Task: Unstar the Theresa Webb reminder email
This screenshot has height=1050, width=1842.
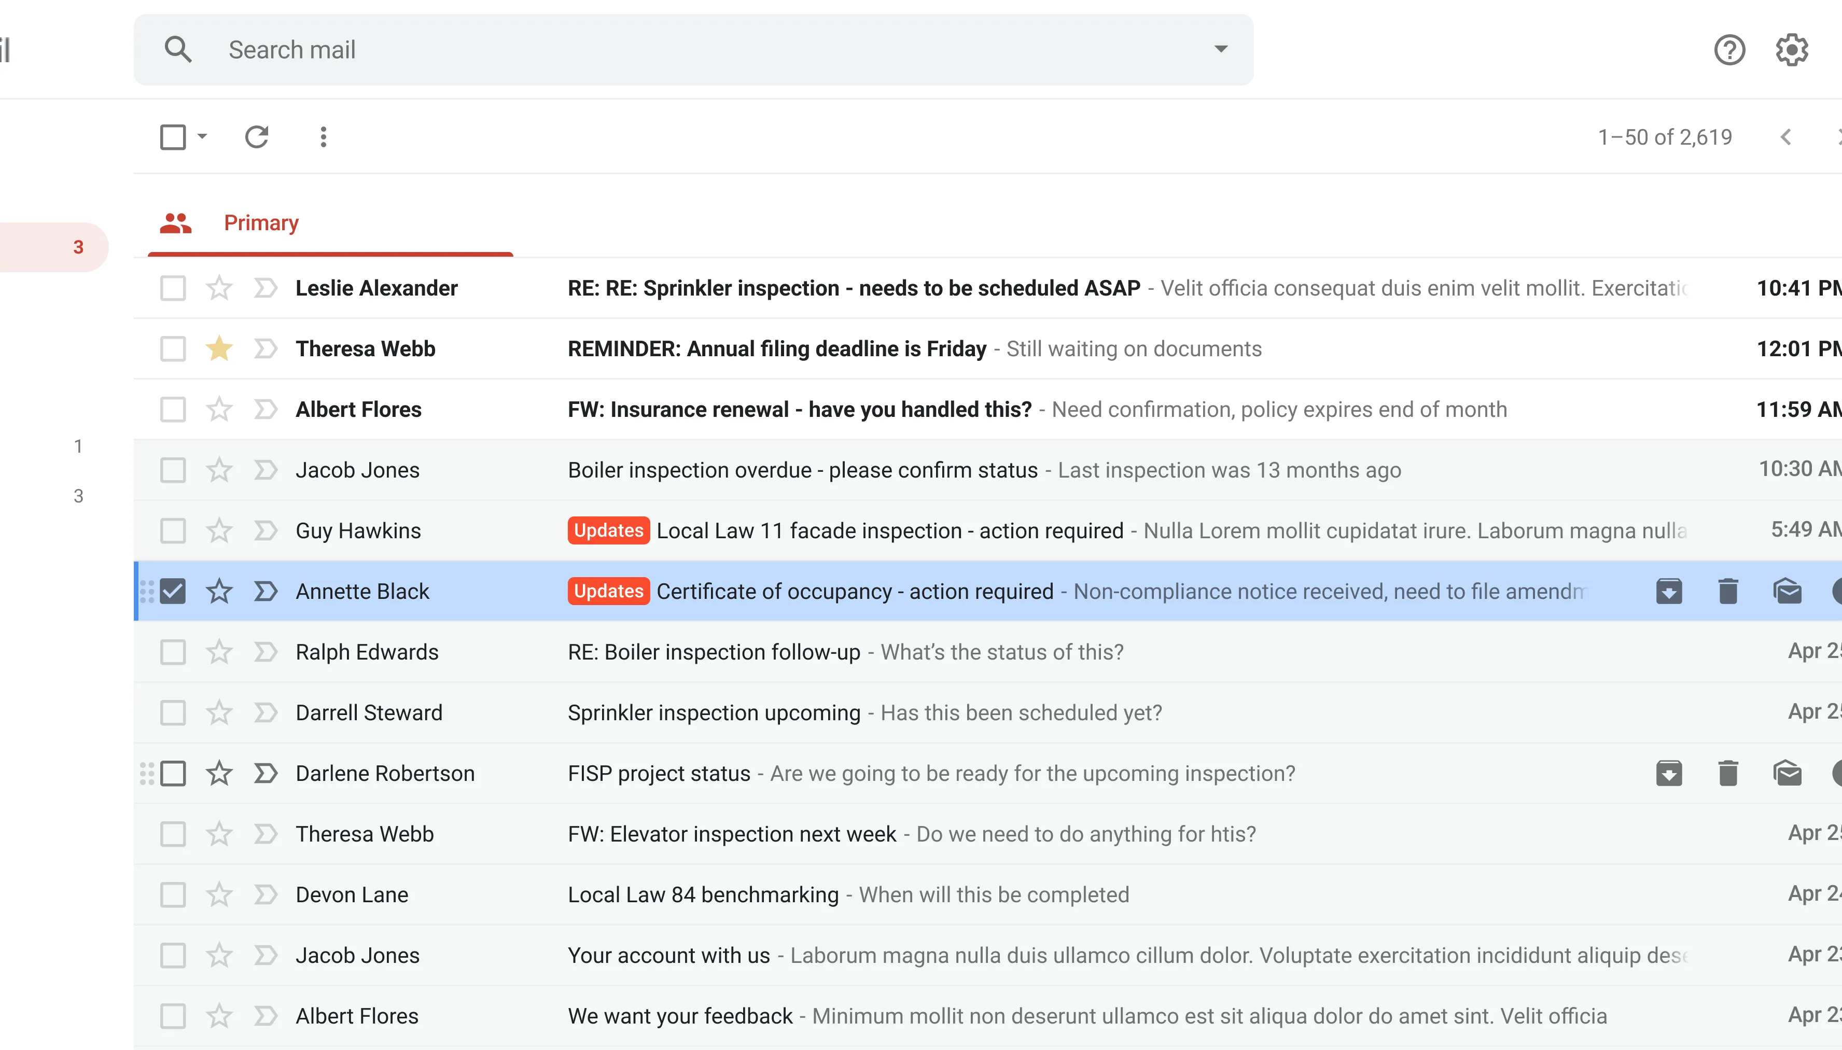Action: (218, 349)
